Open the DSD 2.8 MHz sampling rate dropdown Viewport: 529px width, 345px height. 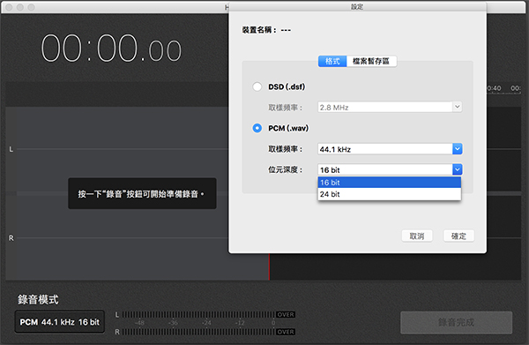pos(390,108)
